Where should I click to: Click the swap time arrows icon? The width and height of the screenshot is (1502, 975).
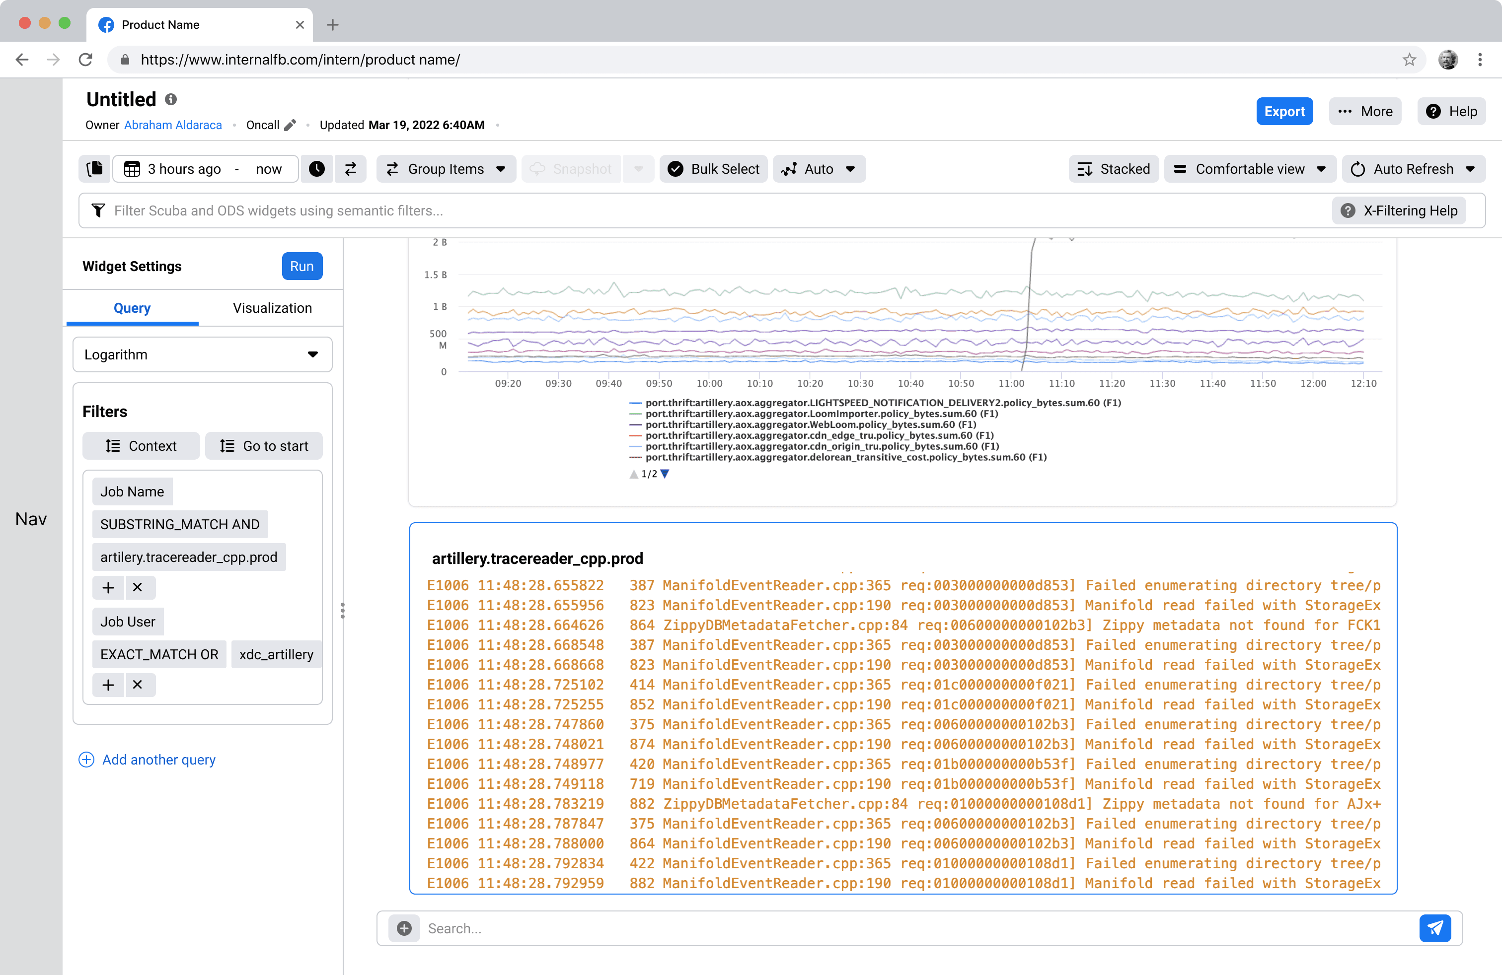pyautogui.click(x=351, y=169)
